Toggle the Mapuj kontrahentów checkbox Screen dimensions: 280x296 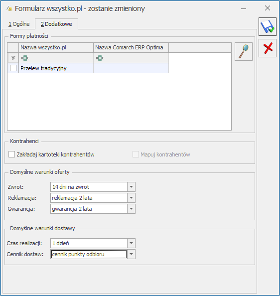coord(136,154)
